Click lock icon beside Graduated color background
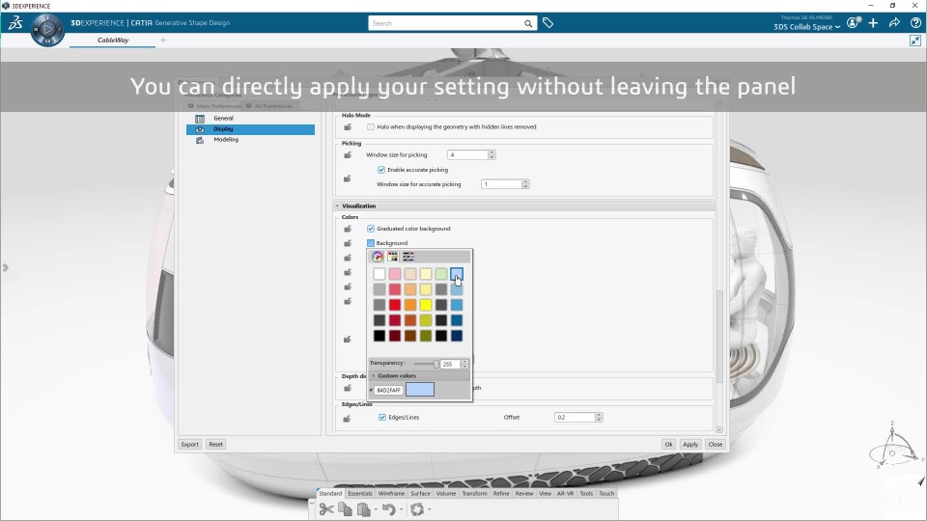 pos(348,229)
